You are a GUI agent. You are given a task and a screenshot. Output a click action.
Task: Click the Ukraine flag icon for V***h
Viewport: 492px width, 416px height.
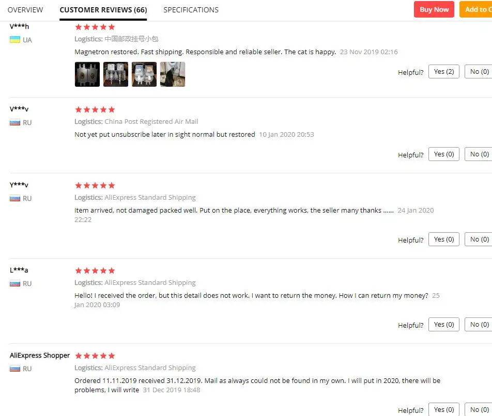click(15, 40)
